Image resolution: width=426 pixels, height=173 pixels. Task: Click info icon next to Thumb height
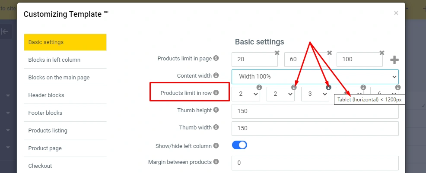point(216,110)
